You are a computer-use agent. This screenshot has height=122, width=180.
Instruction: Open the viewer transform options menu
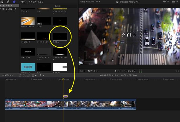pos(83,71)
